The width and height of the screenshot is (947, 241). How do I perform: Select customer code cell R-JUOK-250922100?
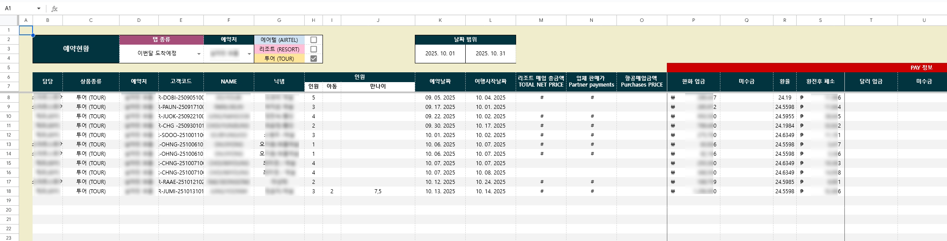pos(181,116)
